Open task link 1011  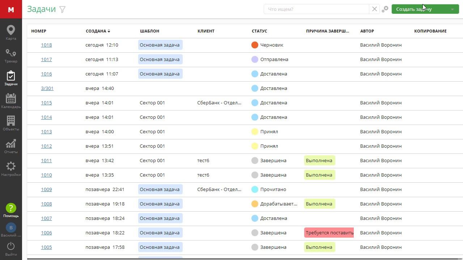(x=46, y=161)
